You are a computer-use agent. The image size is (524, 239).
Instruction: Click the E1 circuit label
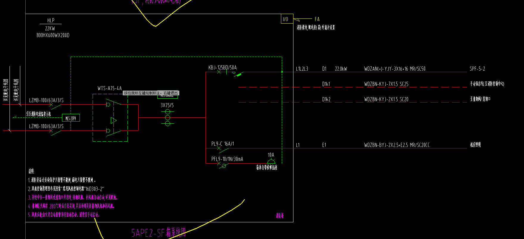[x=324, y=145]
